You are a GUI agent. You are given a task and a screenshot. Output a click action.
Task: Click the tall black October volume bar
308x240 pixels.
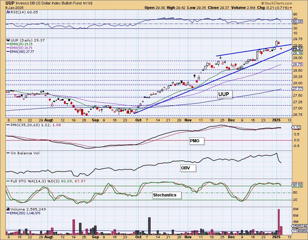[x=149, y=226]
